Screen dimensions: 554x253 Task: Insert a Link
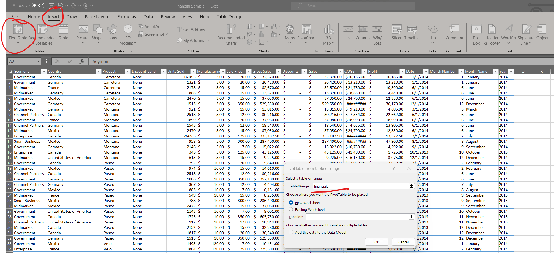coord(433,34)
